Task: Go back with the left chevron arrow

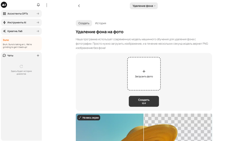Action: pyautogui.click(x=79, y=6)
